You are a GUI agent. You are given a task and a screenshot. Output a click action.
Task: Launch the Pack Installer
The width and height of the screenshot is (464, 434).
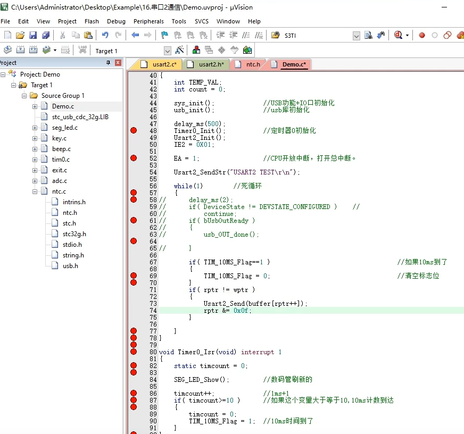click(x=247, y=50)
